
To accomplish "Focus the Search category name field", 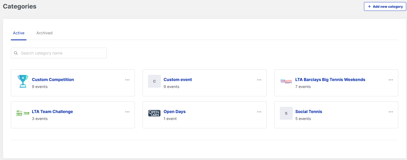I will (62, 53).
